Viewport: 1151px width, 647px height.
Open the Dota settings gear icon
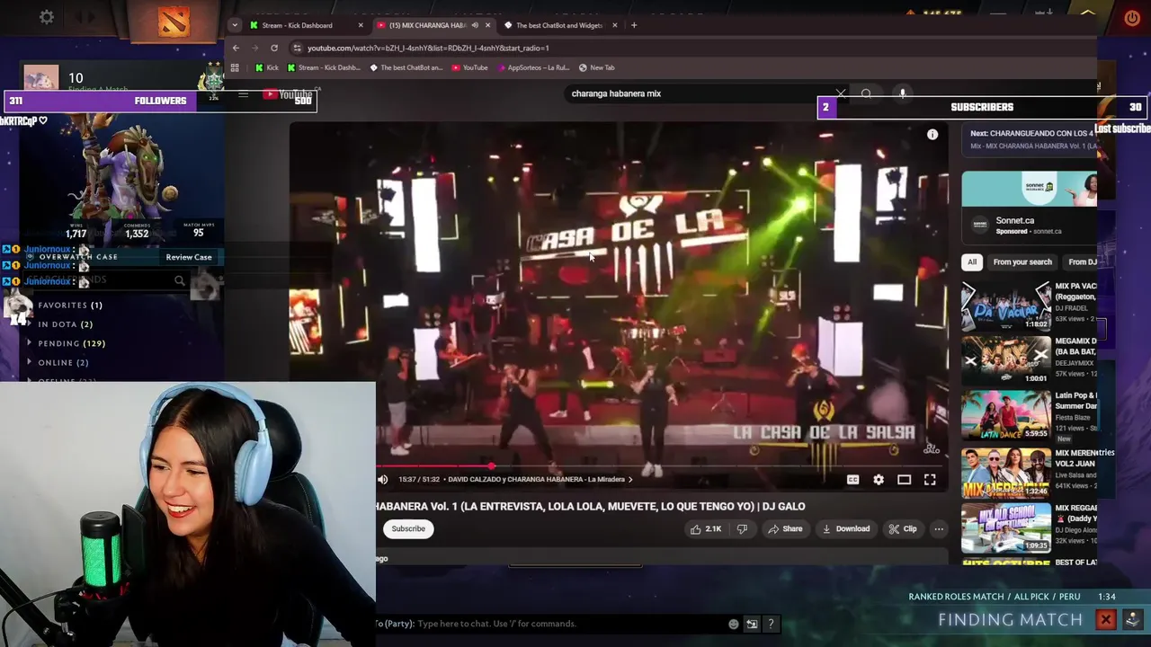[47, 17]
